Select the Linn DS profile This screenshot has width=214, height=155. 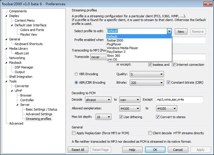[139, 59]
